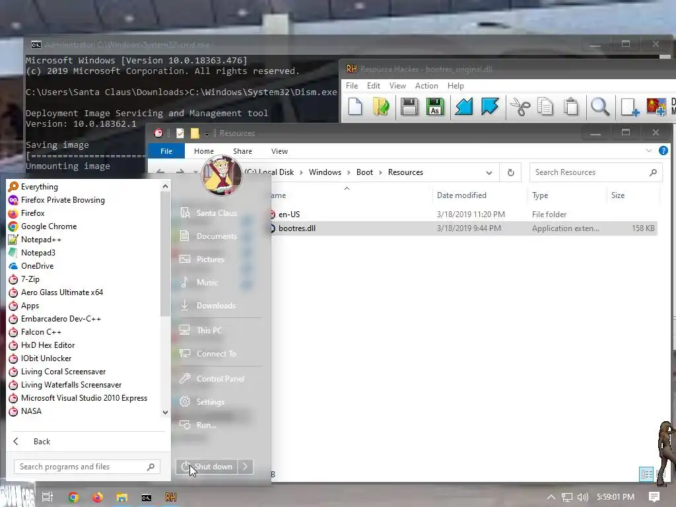Expand chevron after Boot breadcrumb
Viewport: 676px width, 507px height.
380,172
